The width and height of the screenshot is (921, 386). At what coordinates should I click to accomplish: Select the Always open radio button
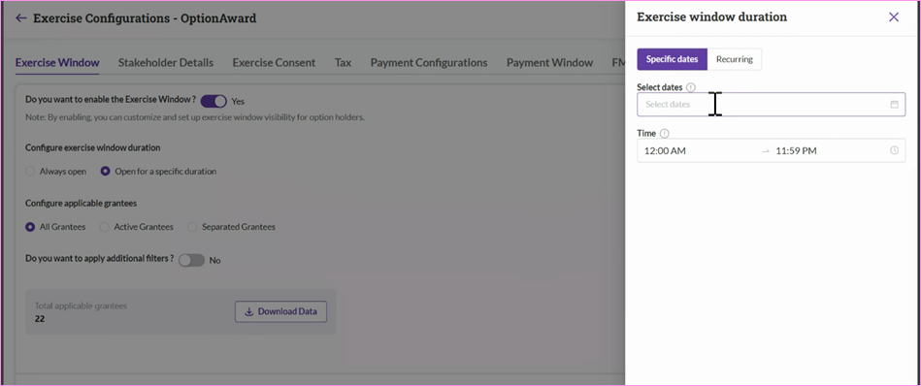[x=30, y=172]
